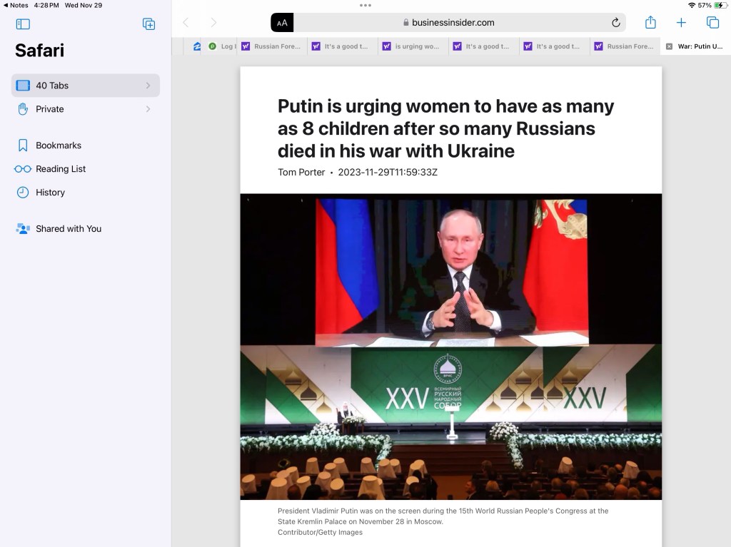This screenshot has height=547, width=731.
Task: Open Shared with You
Action: tap(69, 229)
